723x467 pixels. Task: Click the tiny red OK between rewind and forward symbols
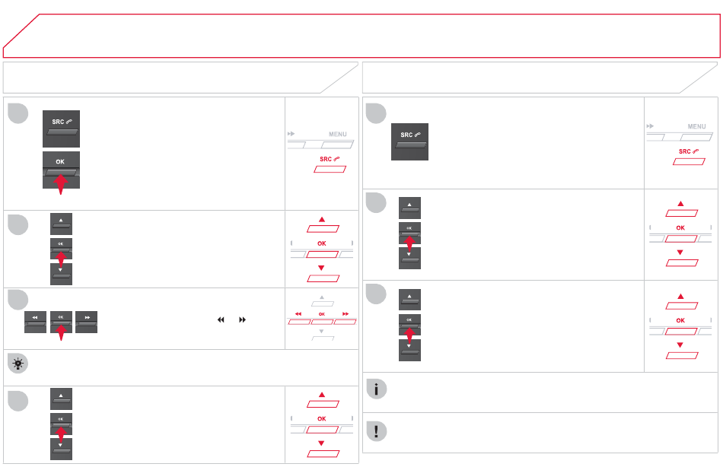[322, 314]
